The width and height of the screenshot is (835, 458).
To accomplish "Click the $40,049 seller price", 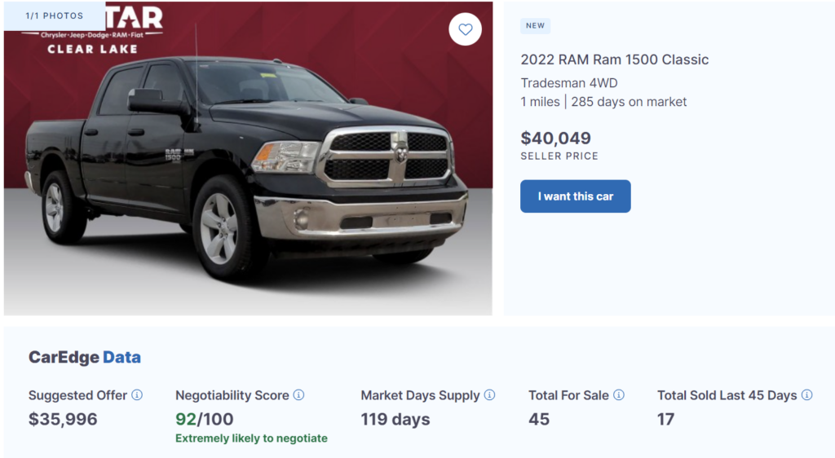I will (x=556, y=138).
